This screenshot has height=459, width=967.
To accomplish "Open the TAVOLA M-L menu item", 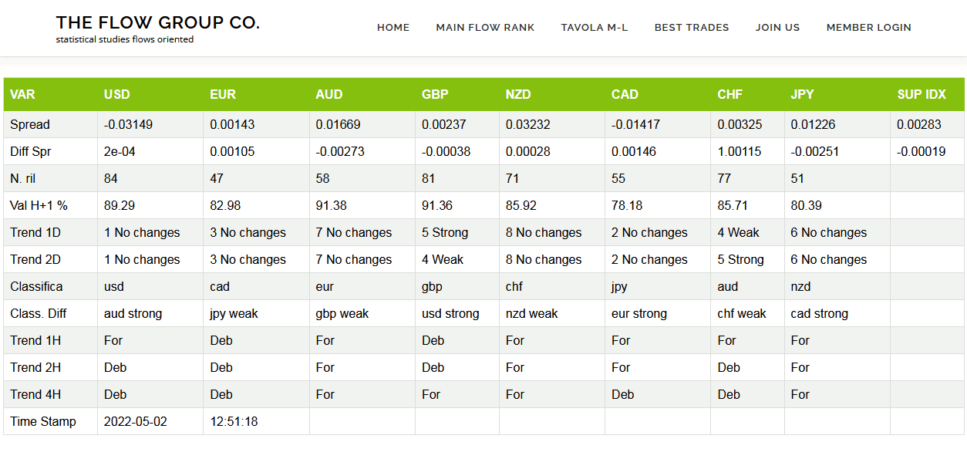I will click(x=594, y=28).
